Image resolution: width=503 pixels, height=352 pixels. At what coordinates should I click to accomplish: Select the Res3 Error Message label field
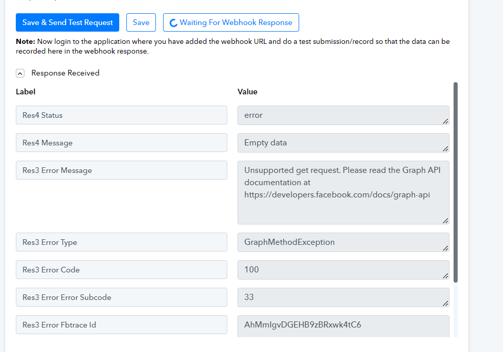(121, 170)
